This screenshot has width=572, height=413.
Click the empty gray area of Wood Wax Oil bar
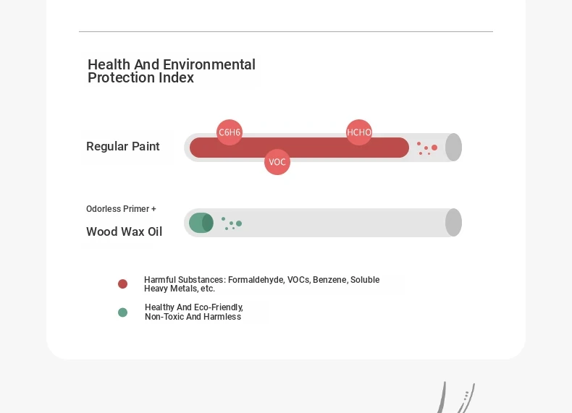(x=343, y=223)
